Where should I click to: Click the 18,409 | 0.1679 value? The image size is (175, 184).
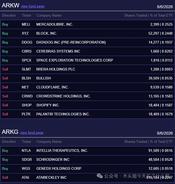click(160, 114)
